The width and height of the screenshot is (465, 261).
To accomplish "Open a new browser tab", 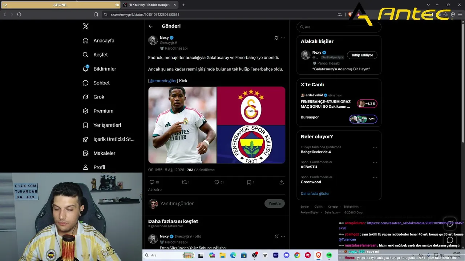I will coord(183,5).
